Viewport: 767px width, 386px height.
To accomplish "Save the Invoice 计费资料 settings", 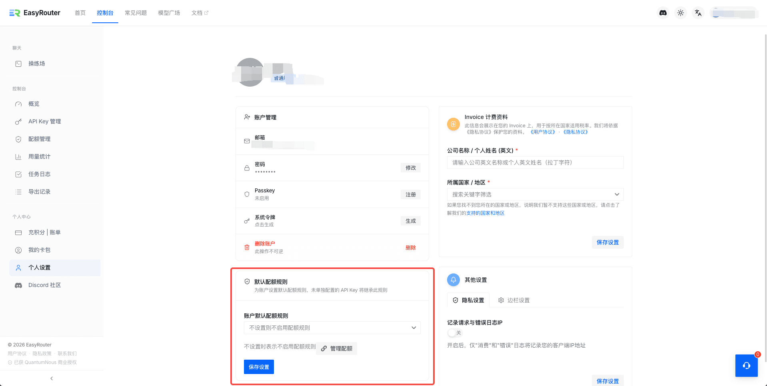I will pyautogui.click(x=607, y=242).
